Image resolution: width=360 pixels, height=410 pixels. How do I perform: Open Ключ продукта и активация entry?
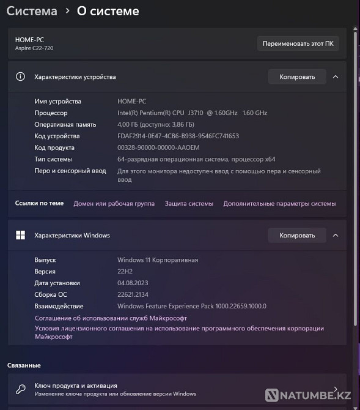(177, 389)
